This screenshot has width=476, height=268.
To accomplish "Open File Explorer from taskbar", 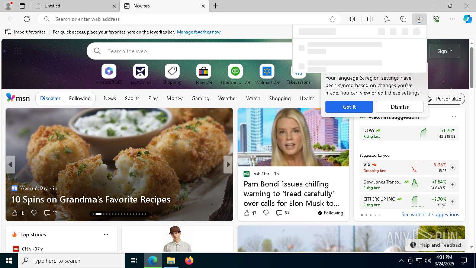I will (171, 261).
